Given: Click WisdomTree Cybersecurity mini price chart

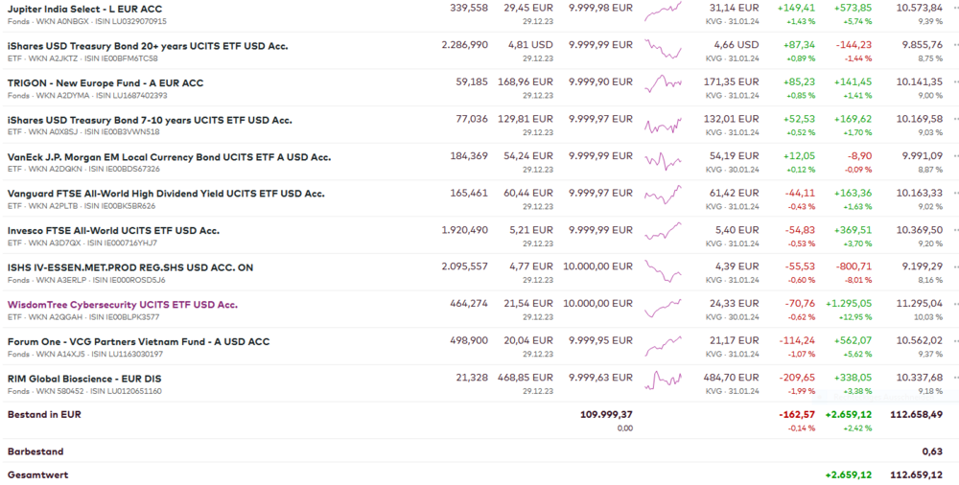Looking at the screenshot, I should 663,309.
